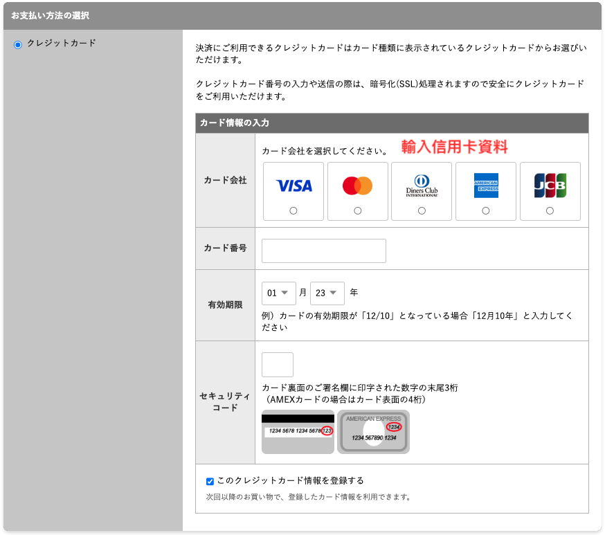Click the Mastercard logo
This screenshot has height=535, width=605.
point(357,185)
